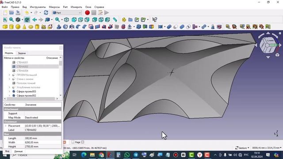283x159 pixels.
Task: Open the workbench selector showing Part
Action: click(x=67, y=13)
